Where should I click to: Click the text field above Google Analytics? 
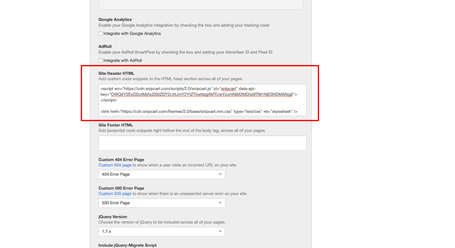[201, 5]
